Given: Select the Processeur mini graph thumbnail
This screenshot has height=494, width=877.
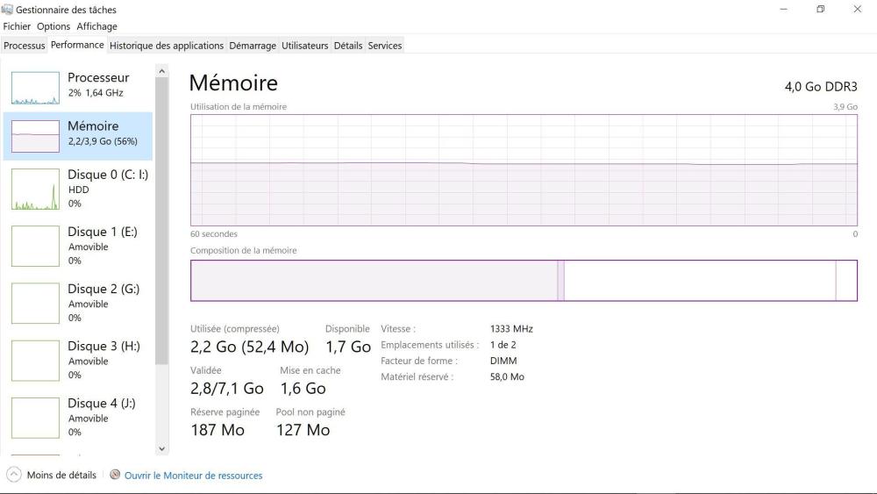Looking at the screenshot, I should click(x=35, y=88).
